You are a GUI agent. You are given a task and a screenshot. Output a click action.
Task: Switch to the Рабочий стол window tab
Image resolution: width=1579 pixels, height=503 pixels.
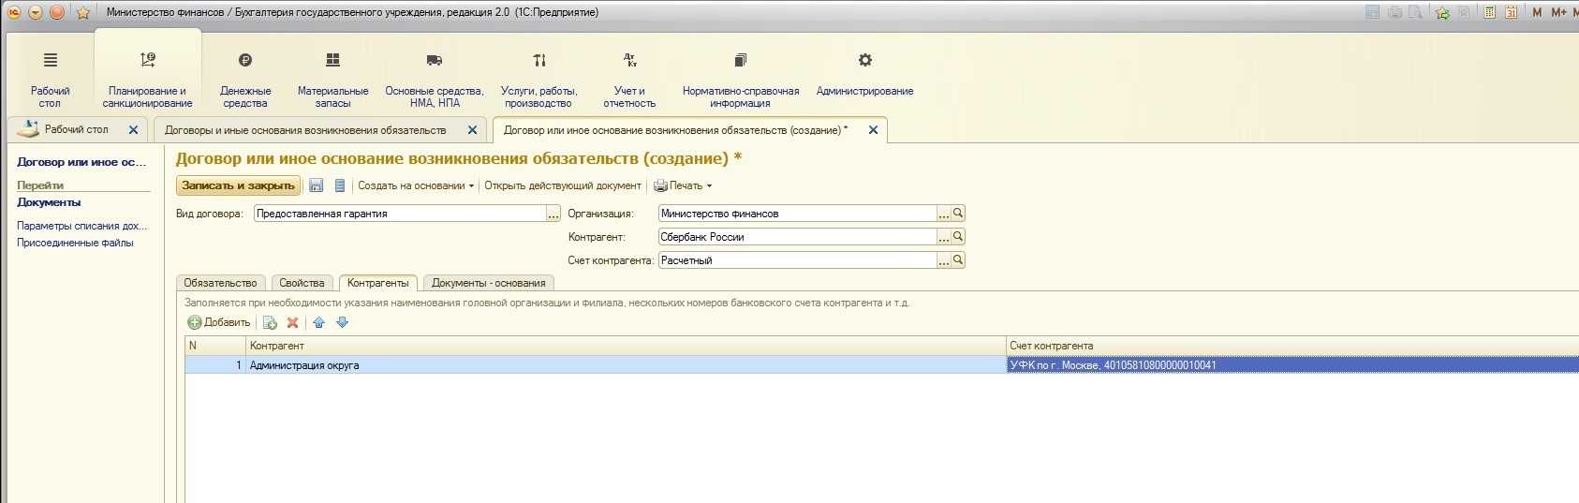click(x=76, y=129)
